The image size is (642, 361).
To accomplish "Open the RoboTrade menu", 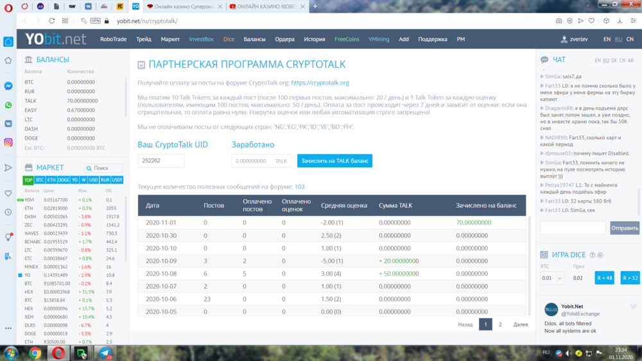I will [x=114, y=39].
